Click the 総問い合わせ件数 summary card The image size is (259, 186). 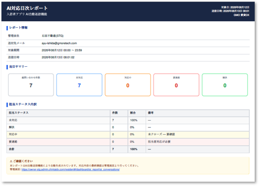31,85
